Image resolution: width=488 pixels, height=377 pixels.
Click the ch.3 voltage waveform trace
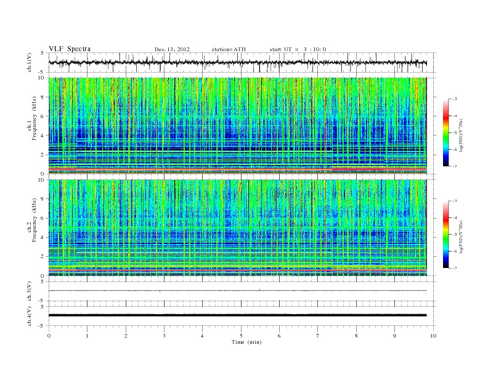tap(238, 291)
